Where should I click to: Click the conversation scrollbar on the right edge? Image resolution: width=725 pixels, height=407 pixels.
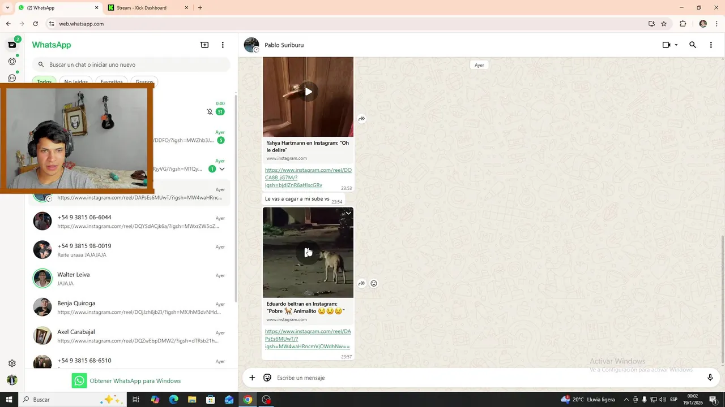[x=722, y=300]
